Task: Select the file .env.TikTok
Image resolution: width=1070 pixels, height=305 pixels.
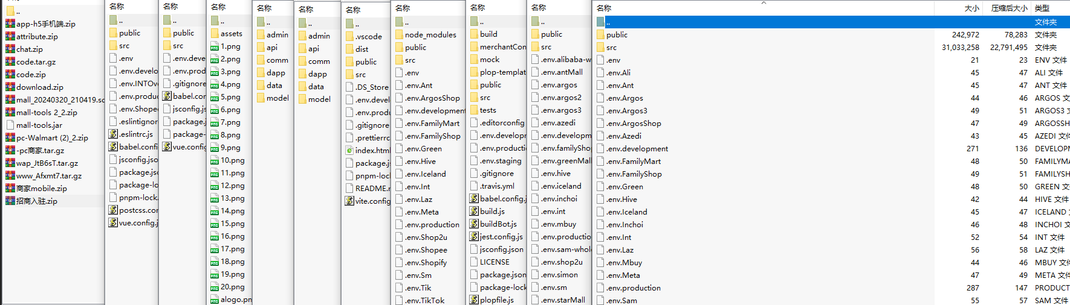Action: pyautogui.click(x=424, y=300)
